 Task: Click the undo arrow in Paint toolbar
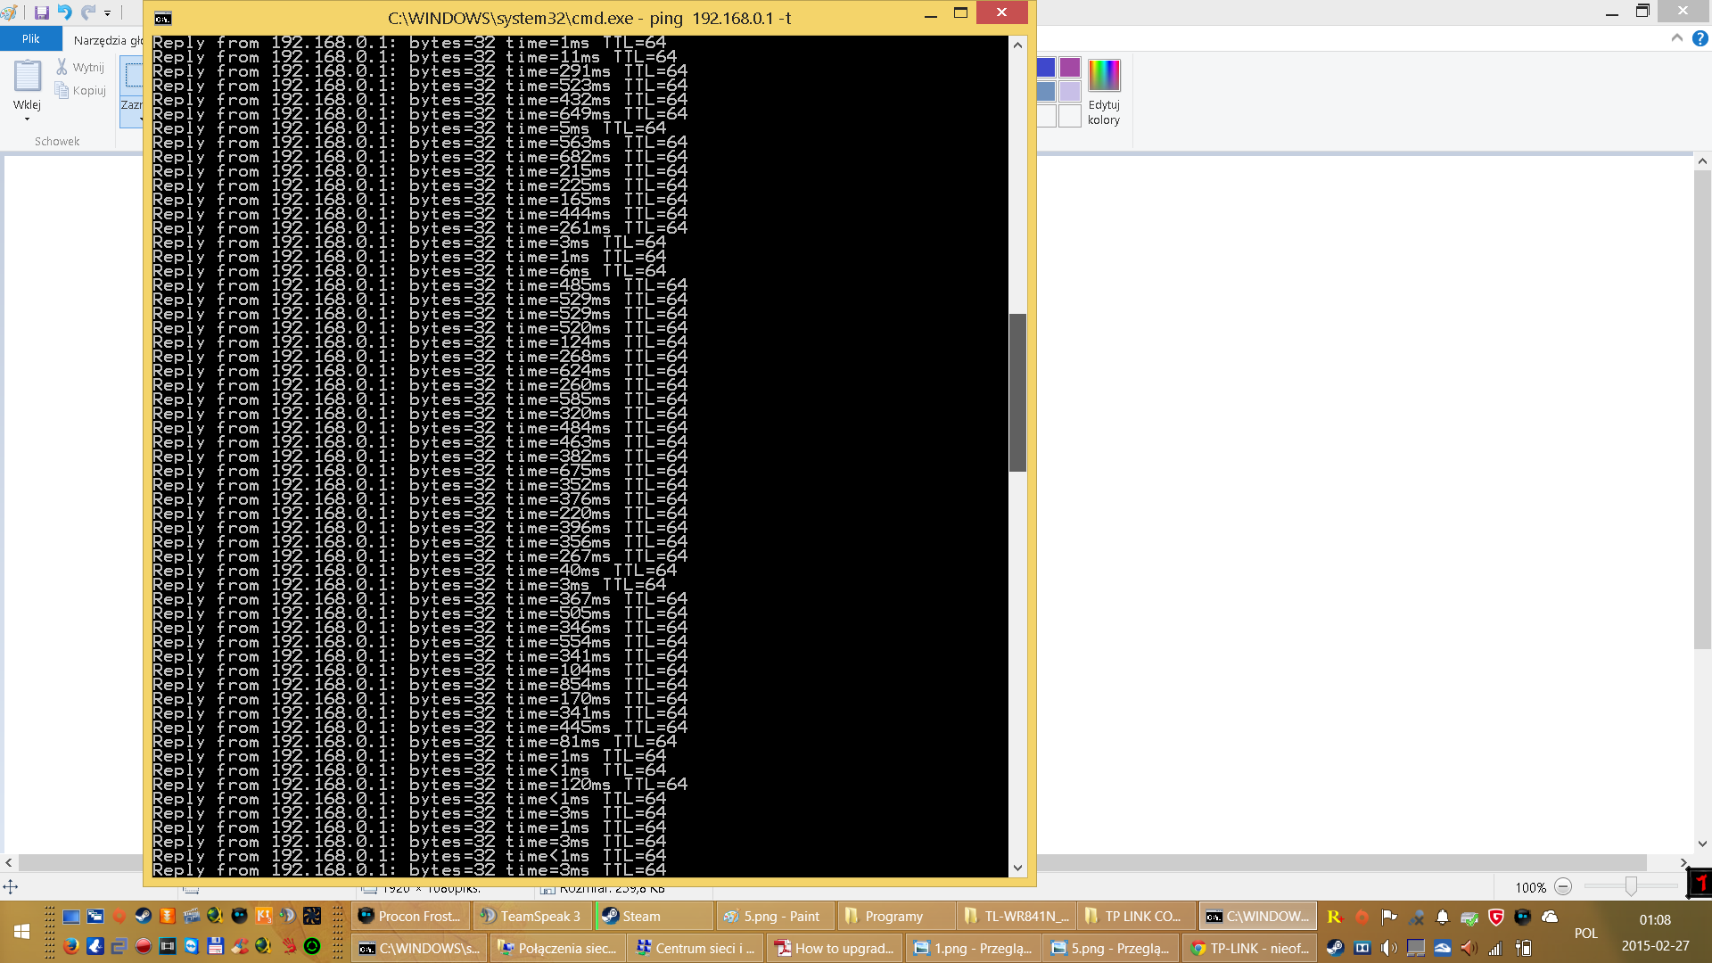(64, 12)
